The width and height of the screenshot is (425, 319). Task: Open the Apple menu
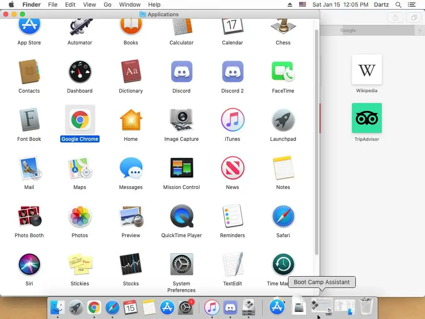[11, 5]
